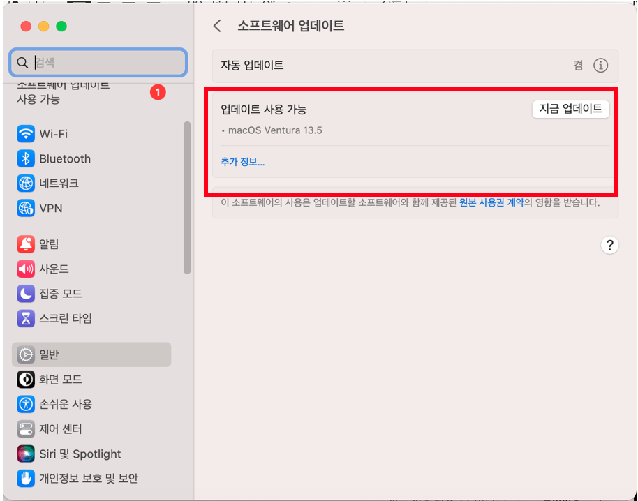Select the VPN icon in sidebar
The width and height of the screenshot is (638, 501).
pyautogui.click(x=26, y=208)
